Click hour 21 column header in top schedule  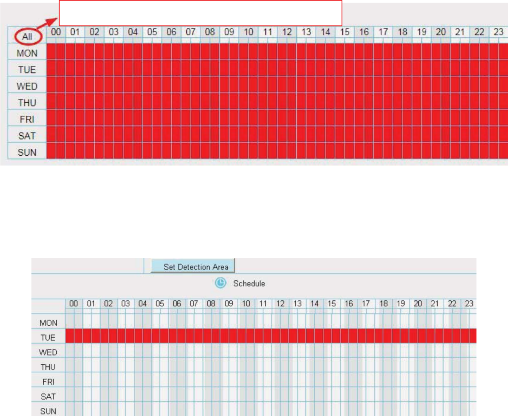pyautogui.click(x=460, y=32)
